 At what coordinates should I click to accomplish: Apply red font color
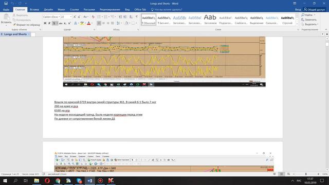click(89, 23)
